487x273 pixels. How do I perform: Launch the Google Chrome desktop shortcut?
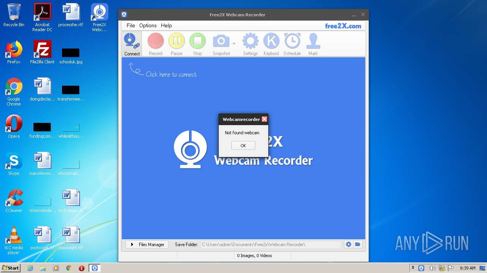point(14,92)
